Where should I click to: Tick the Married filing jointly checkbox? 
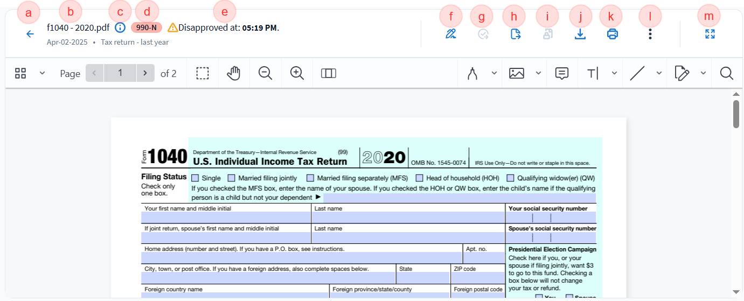point(232,178)
